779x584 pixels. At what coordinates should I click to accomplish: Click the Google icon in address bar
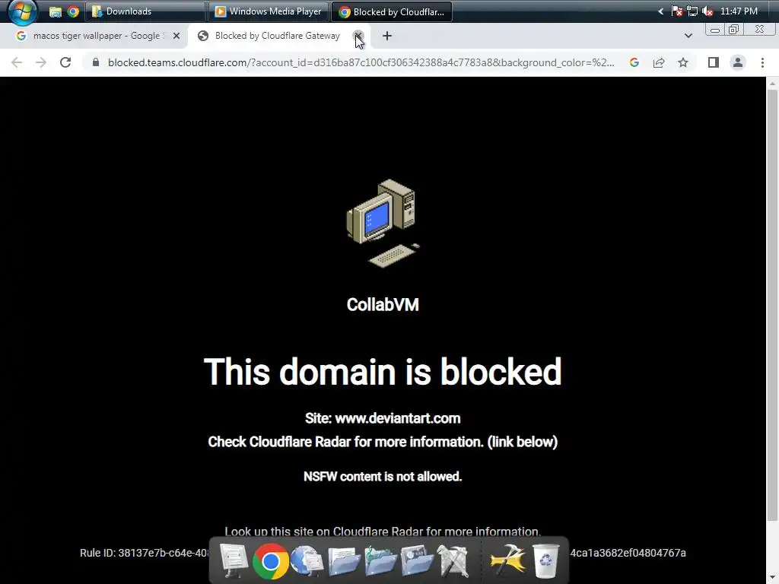coord(634,62)
